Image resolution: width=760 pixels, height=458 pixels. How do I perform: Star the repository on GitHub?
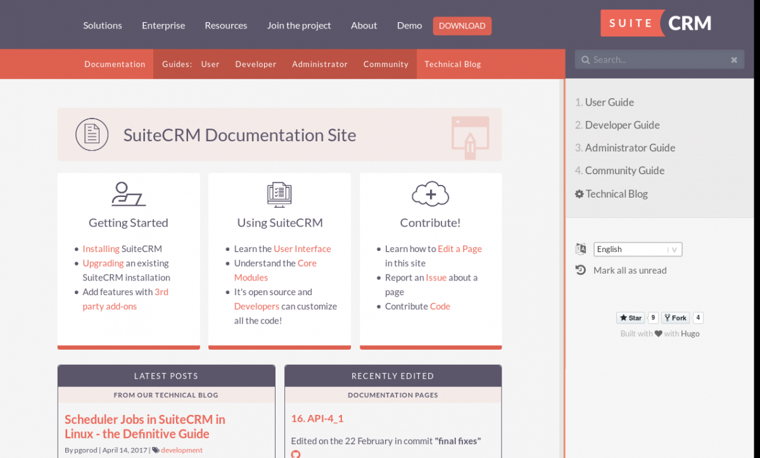click(x=630, y=317)
